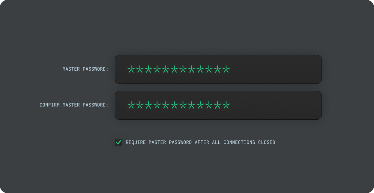Disable requiring master password after connections close
The width and height of the screenshot is (374, 193).
coord(118,142)
